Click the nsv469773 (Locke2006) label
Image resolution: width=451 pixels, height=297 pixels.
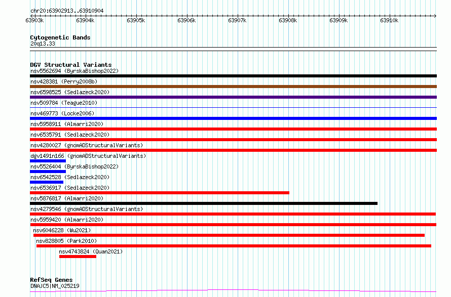coord(62,113)
